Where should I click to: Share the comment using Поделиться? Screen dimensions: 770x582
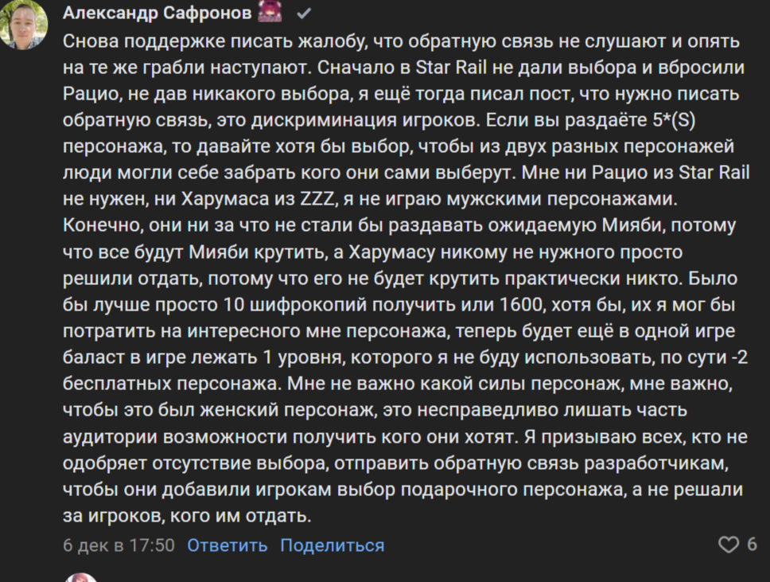tap(332, 545)
